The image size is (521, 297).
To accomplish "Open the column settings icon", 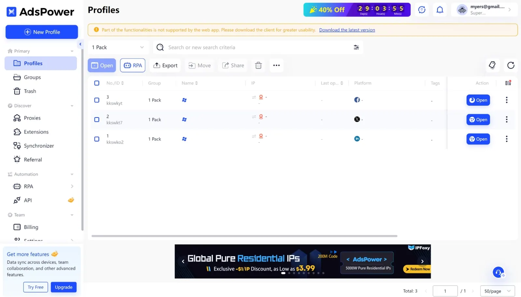I will [508, 83].
